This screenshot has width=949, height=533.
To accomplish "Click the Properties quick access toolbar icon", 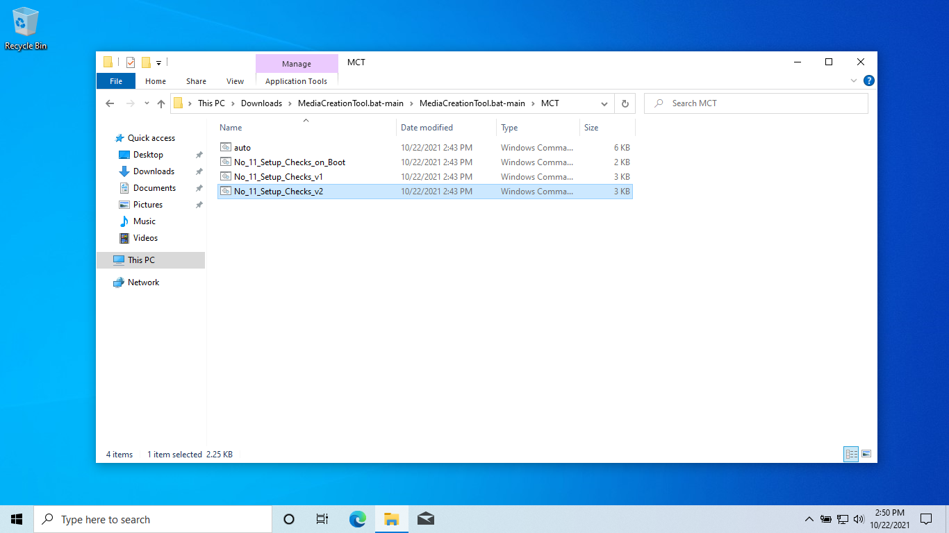I will tap(131, 62).
